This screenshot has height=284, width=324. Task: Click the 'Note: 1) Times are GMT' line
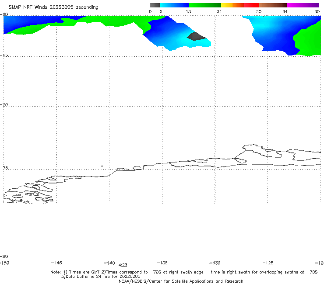pos(184,272)
